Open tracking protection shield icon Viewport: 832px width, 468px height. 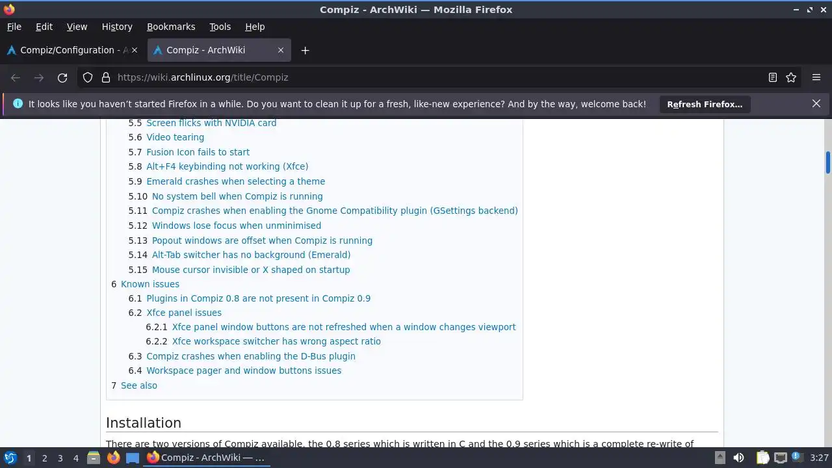click(88, 77)
